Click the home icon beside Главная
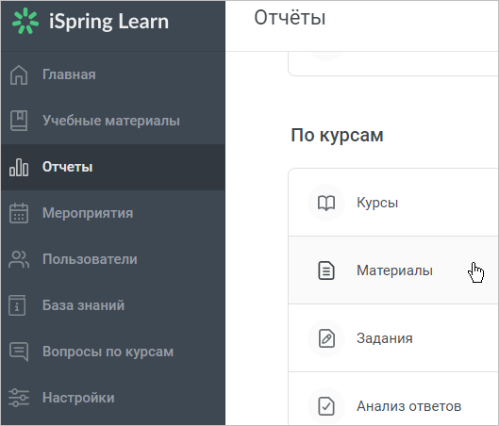Image resolution: width=499 pixels, height=426 pixels. coord(19,75)
